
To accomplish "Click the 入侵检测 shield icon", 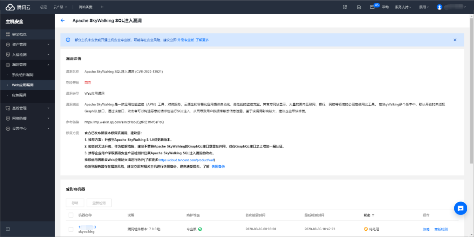I will click(x=8, y=54).
